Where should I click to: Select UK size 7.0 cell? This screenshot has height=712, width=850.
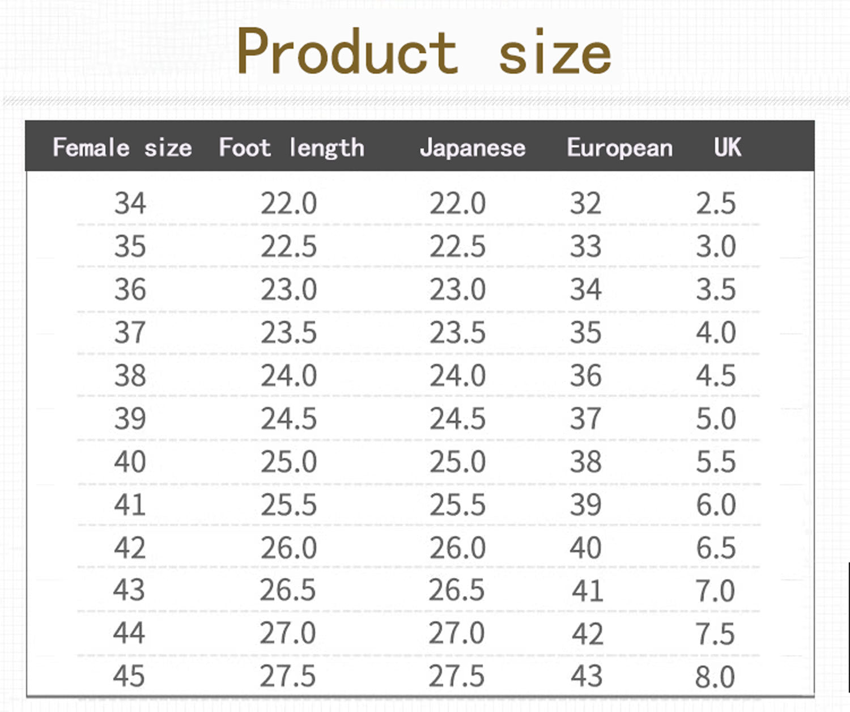[715, 591]
